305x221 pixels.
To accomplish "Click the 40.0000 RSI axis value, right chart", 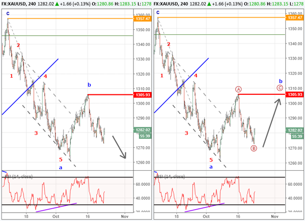I will pos(295,198).
